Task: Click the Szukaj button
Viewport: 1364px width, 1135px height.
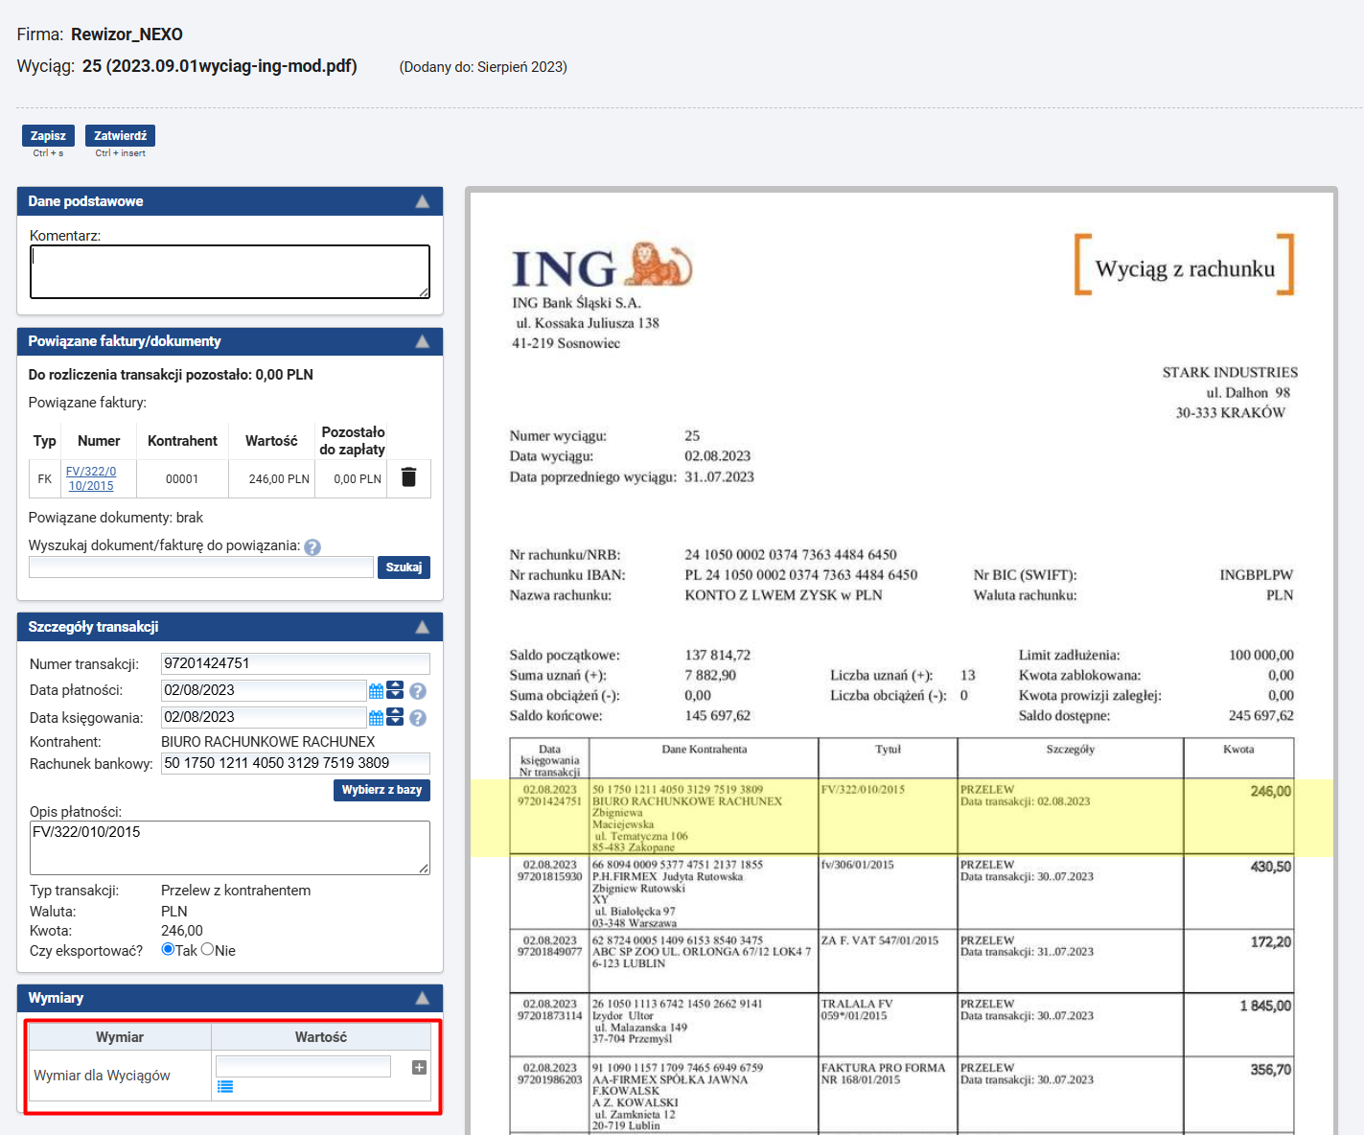Action: point(404,567)
